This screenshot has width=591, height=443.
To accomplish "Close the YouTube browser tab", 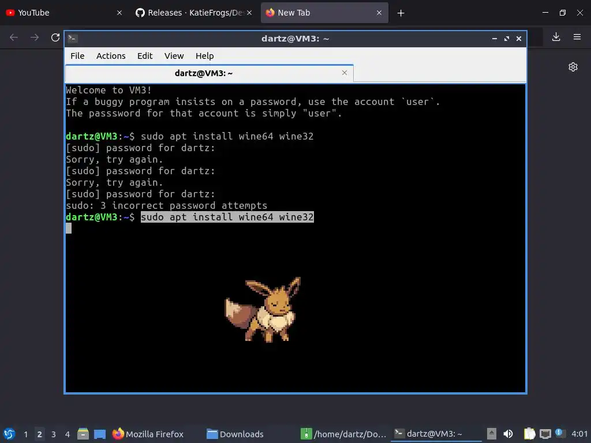I will click(x=119, y=13).
